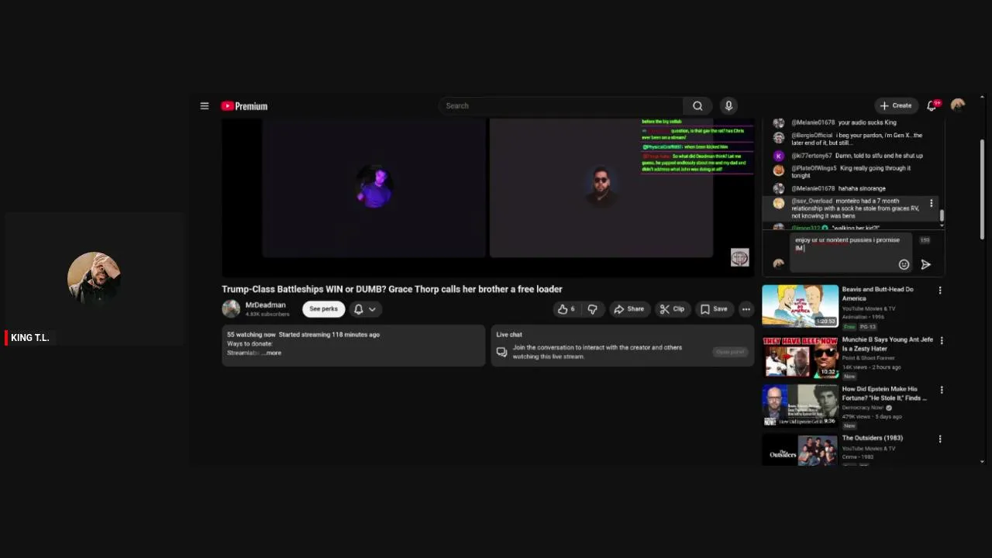Viewport: 992px width, 558px height.
Task: Open the MrDeadman channel name link
Action: tap(265, 305)
